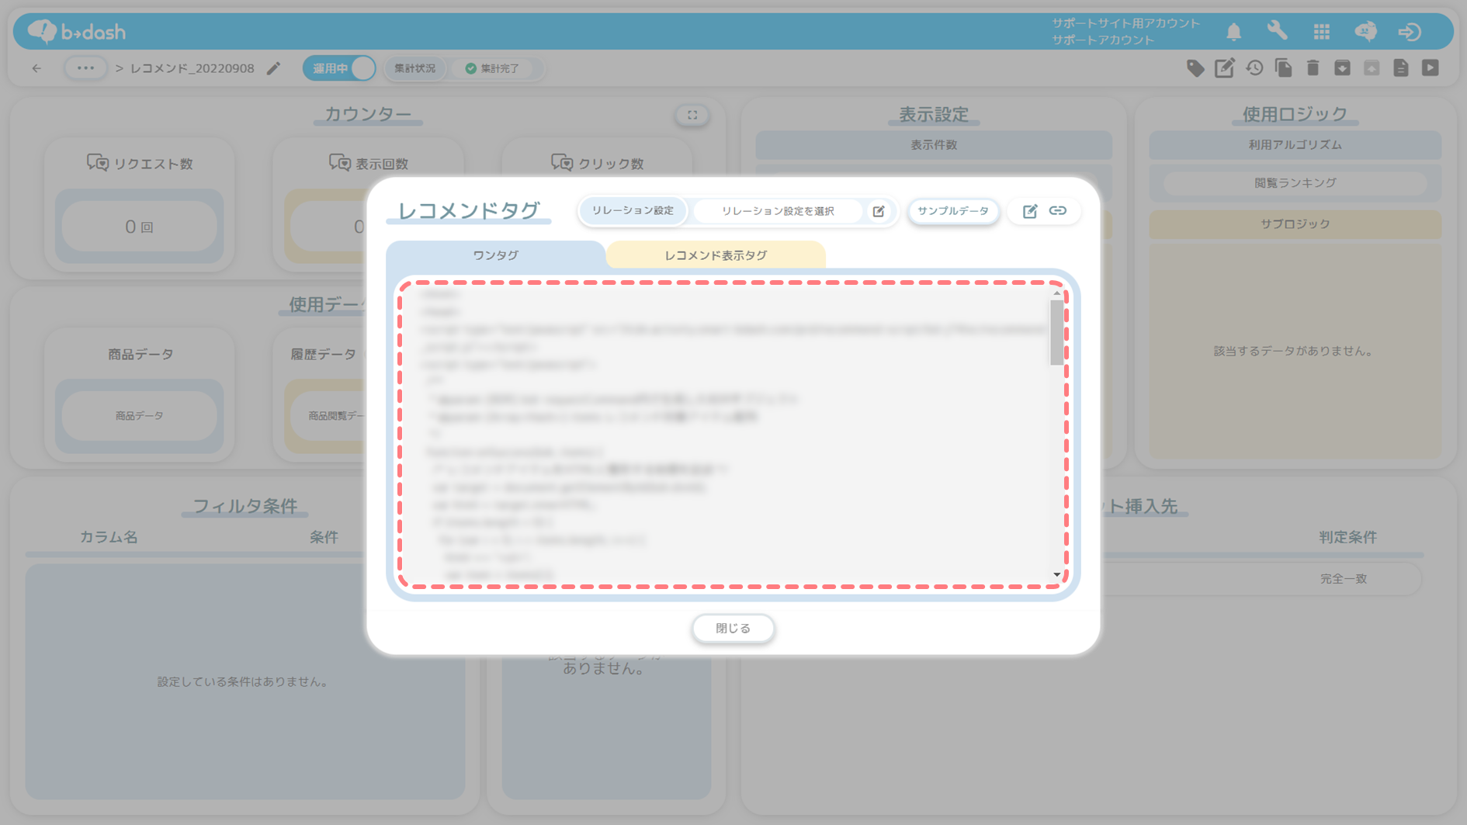Screen dimensions: 1467x825
Task: Click the b→dash logo
Action: [76, 31]
